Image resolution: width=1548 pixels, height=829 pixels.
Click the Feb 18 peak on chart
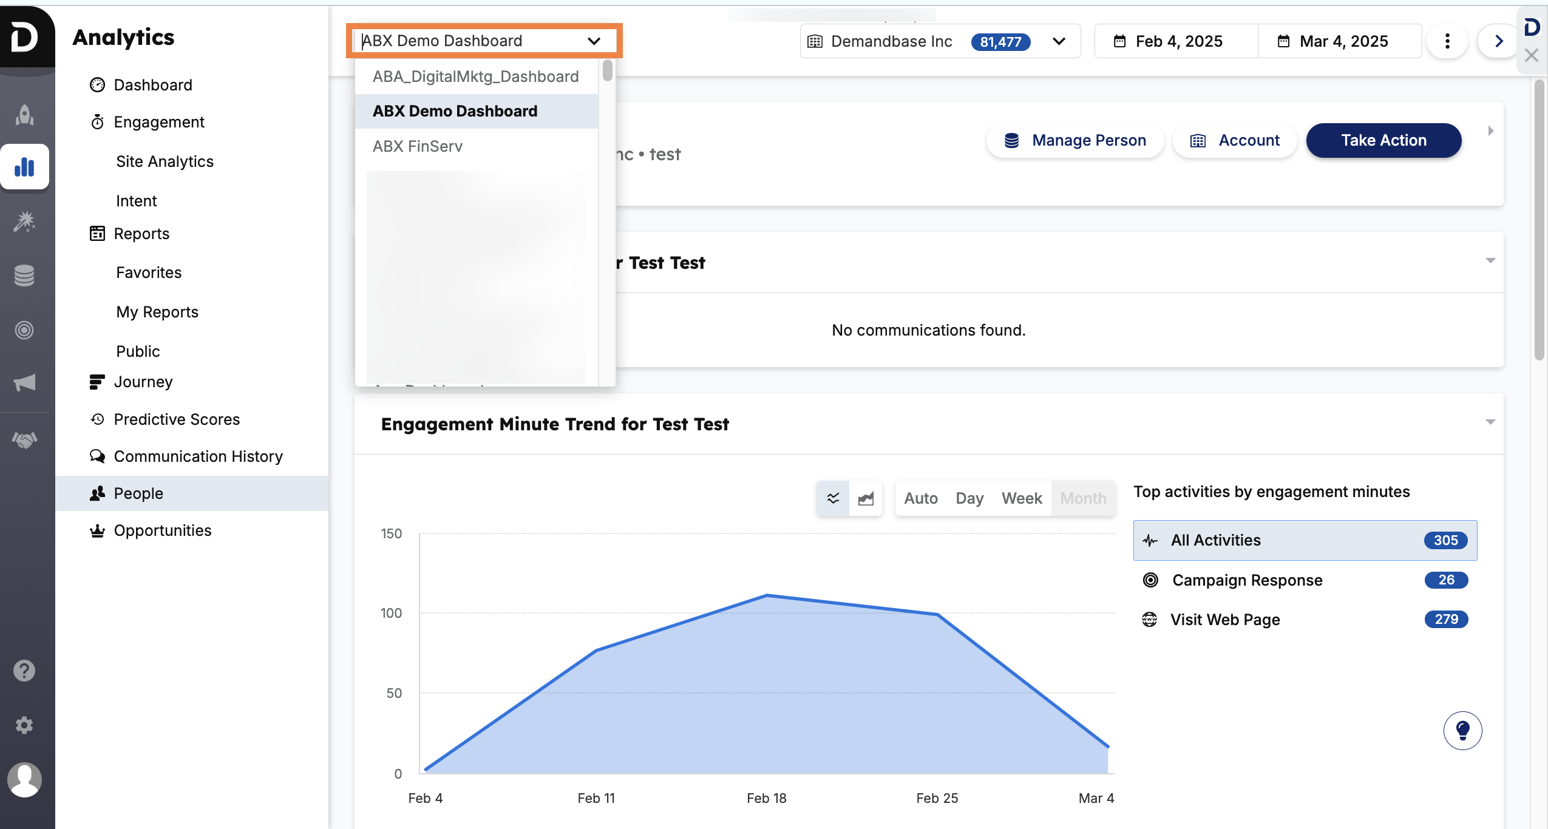point(767,595)
